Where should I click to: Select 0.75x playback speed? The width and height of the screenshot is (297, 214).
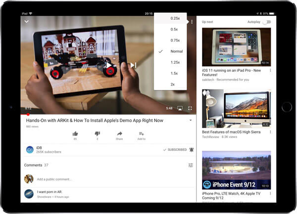(170, 40)
